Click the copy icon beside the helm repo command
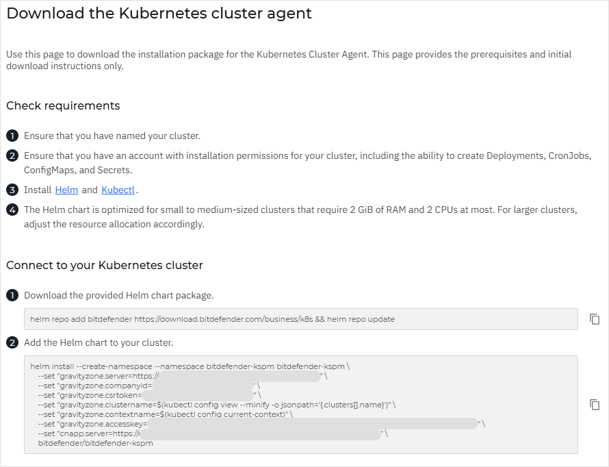This screenshot has width=609, height=467. tap(594, 319)
